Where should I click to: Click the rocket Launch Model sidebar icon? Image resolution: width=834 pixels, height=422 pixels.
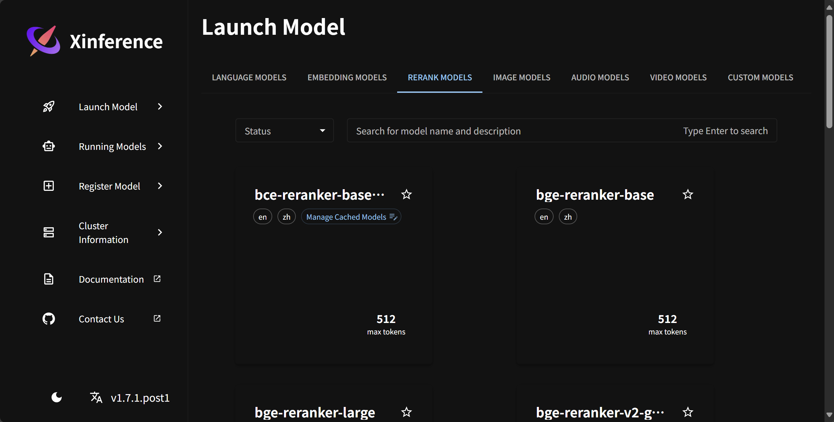49,107
